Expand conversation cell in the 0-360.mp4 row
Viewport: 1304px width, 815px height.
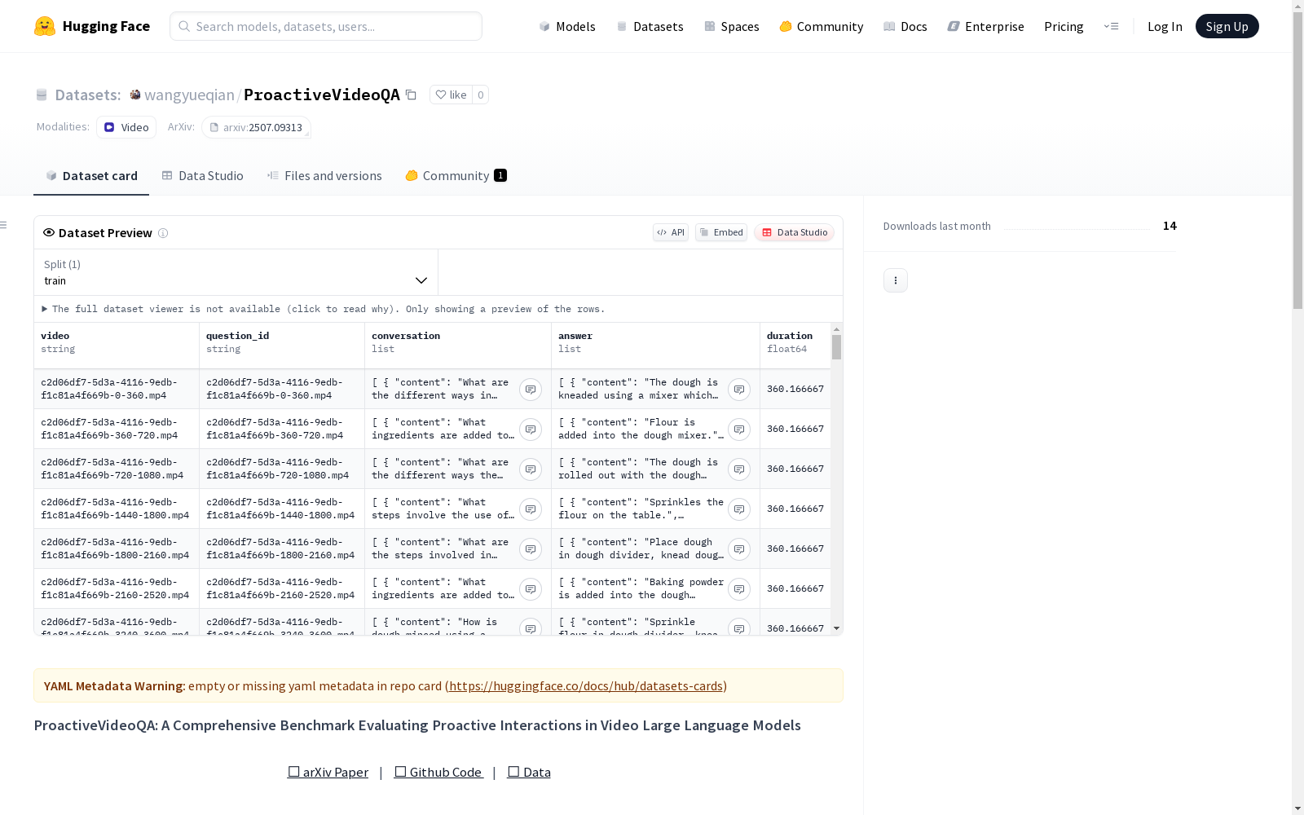(x=531, y=390)
